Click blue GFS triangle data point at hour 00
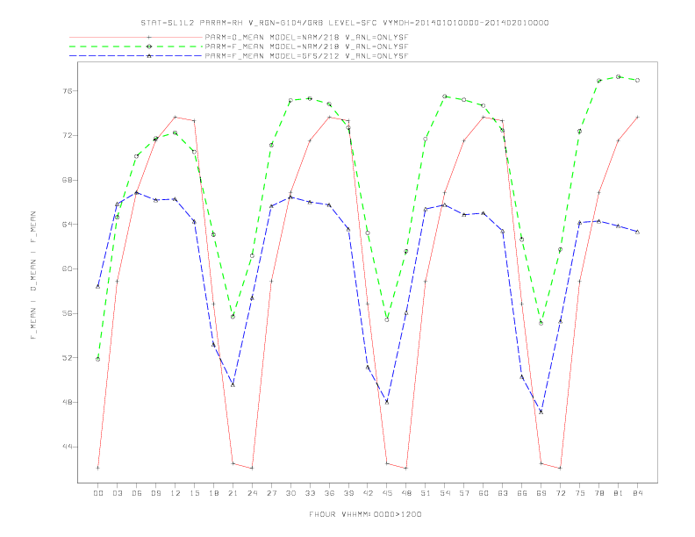Viewport: 695px width, 537px height. (x=98, y=287)
